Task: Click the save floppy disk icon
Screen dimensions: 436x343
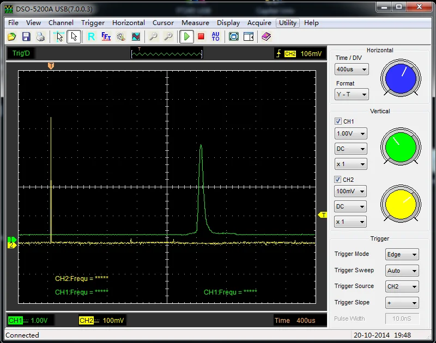Action: [26, 36]
